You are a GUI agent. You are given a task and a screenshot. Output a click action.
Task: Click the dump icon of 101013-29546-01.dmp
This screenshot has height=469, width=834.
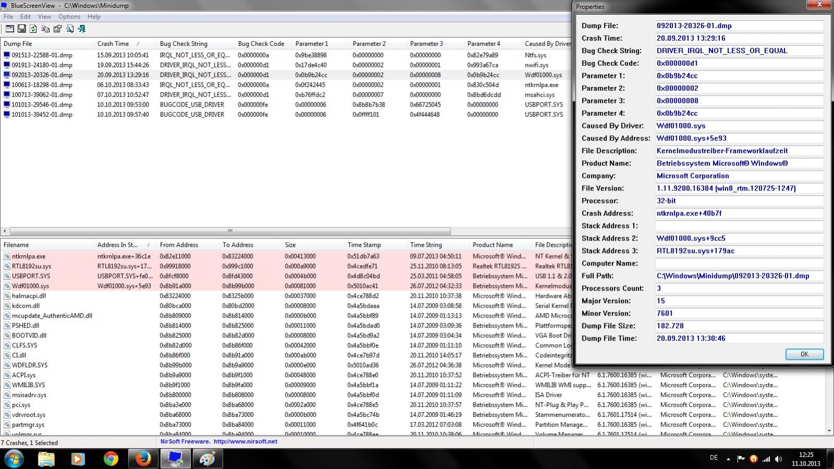(x=7, y=104)
